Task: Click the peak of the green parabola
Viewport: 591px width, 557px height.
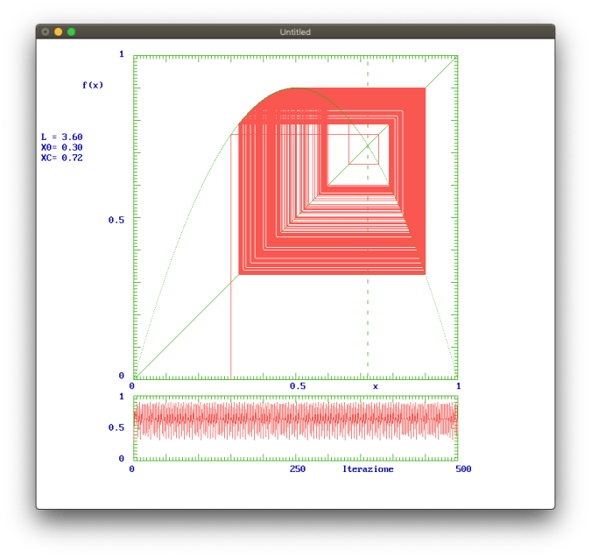Action: click(x=296, y=88)
